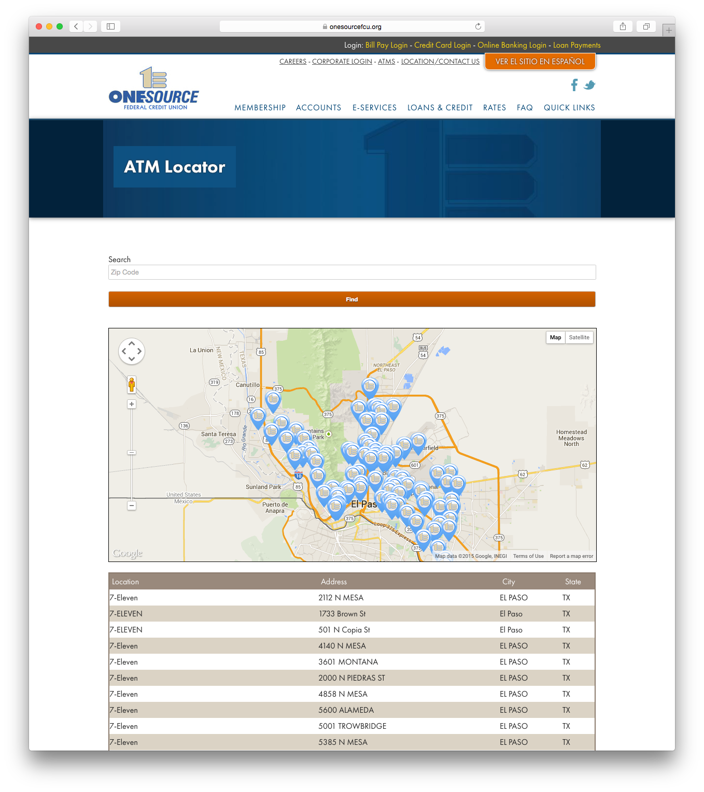The image size is (704, 792).
Task: Select the address 1733 Brown St
Action: point(342,614)
